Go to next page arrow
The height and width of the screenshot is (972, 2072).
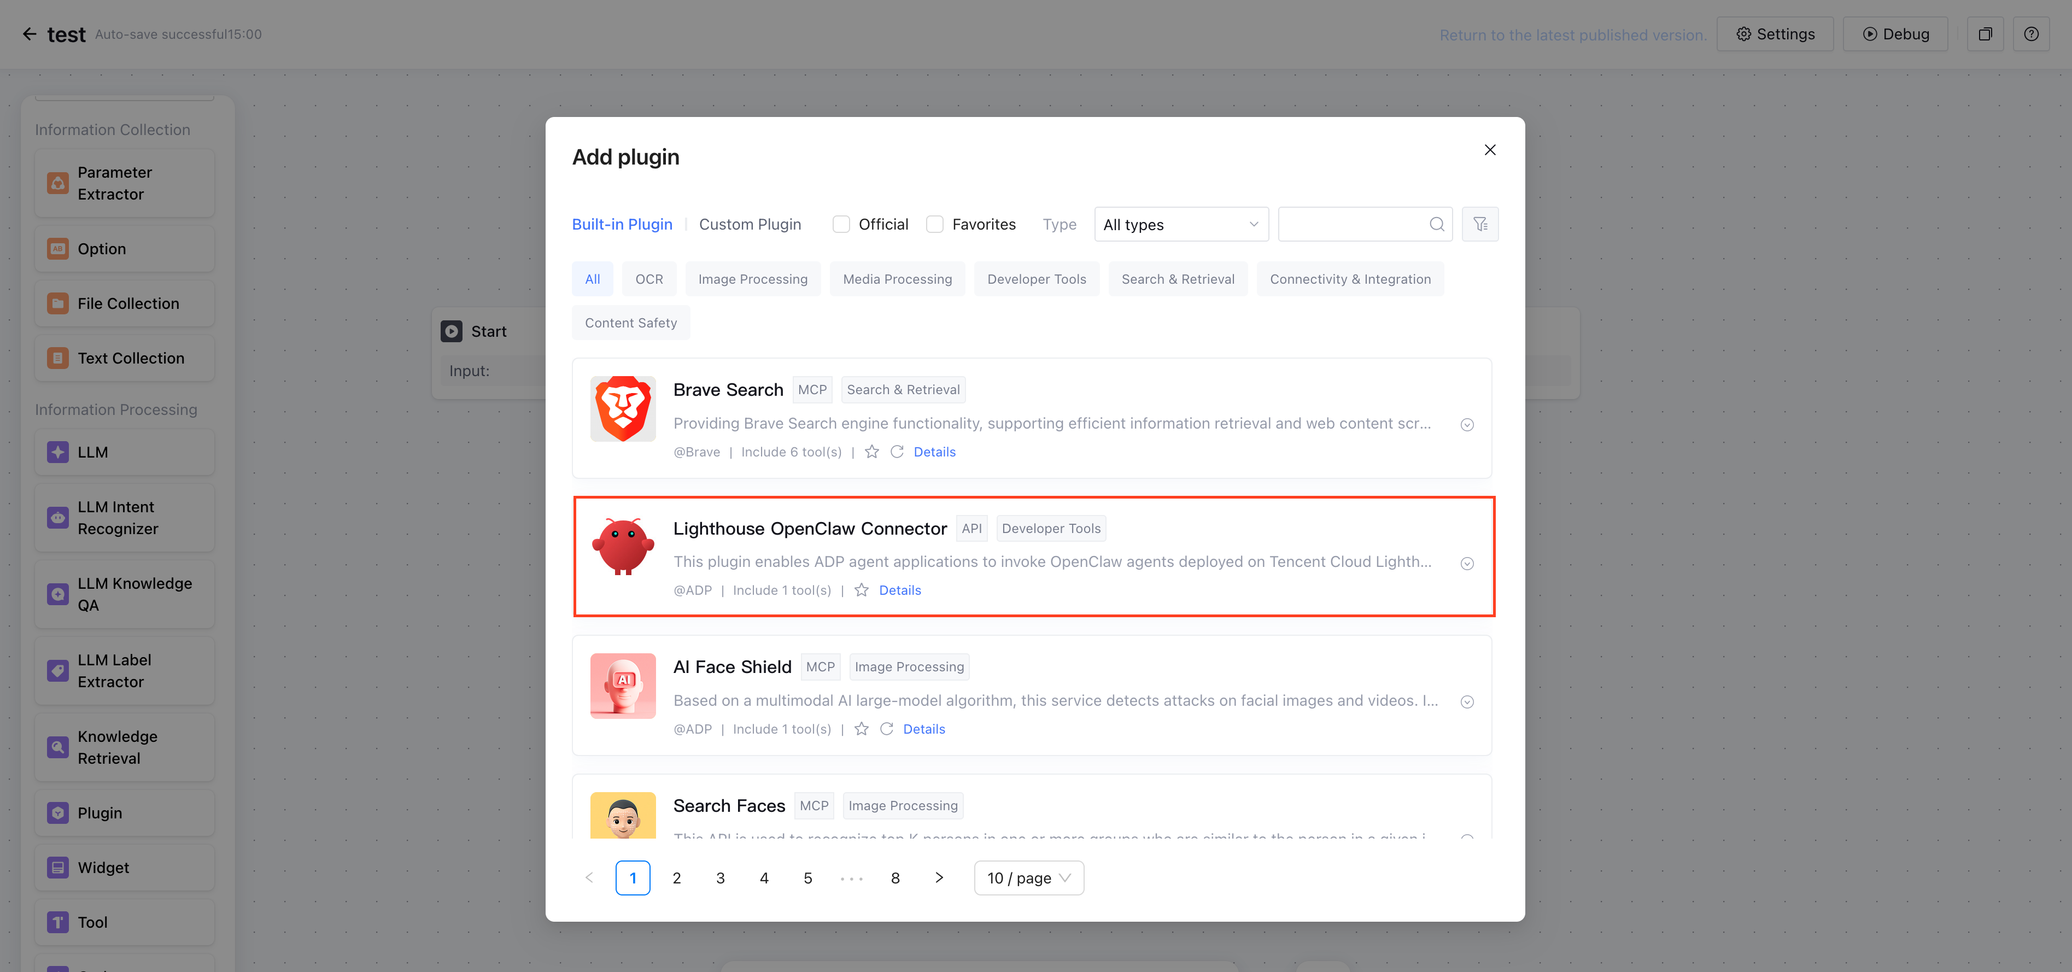click(939, 878)
